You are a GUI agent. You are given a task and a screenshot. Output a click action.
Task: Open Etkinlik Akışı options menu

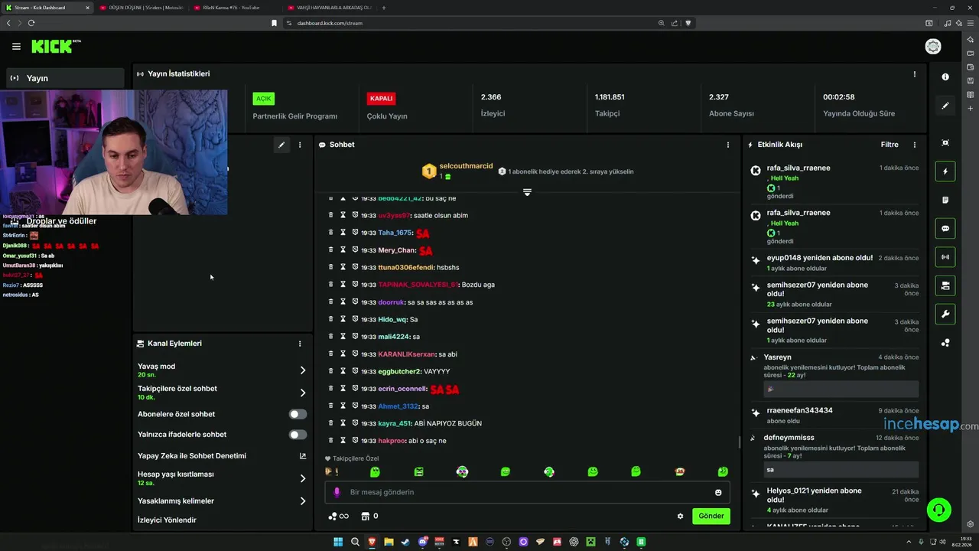pos(914,145)
